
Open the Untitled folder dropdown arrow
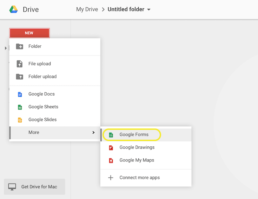(x=149, y=10)
